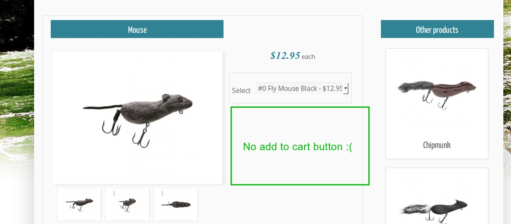Viewport: 511px width, 224px height.
Task: Click the treble hook under the mouse belly
Action: [x=141, y=137]
